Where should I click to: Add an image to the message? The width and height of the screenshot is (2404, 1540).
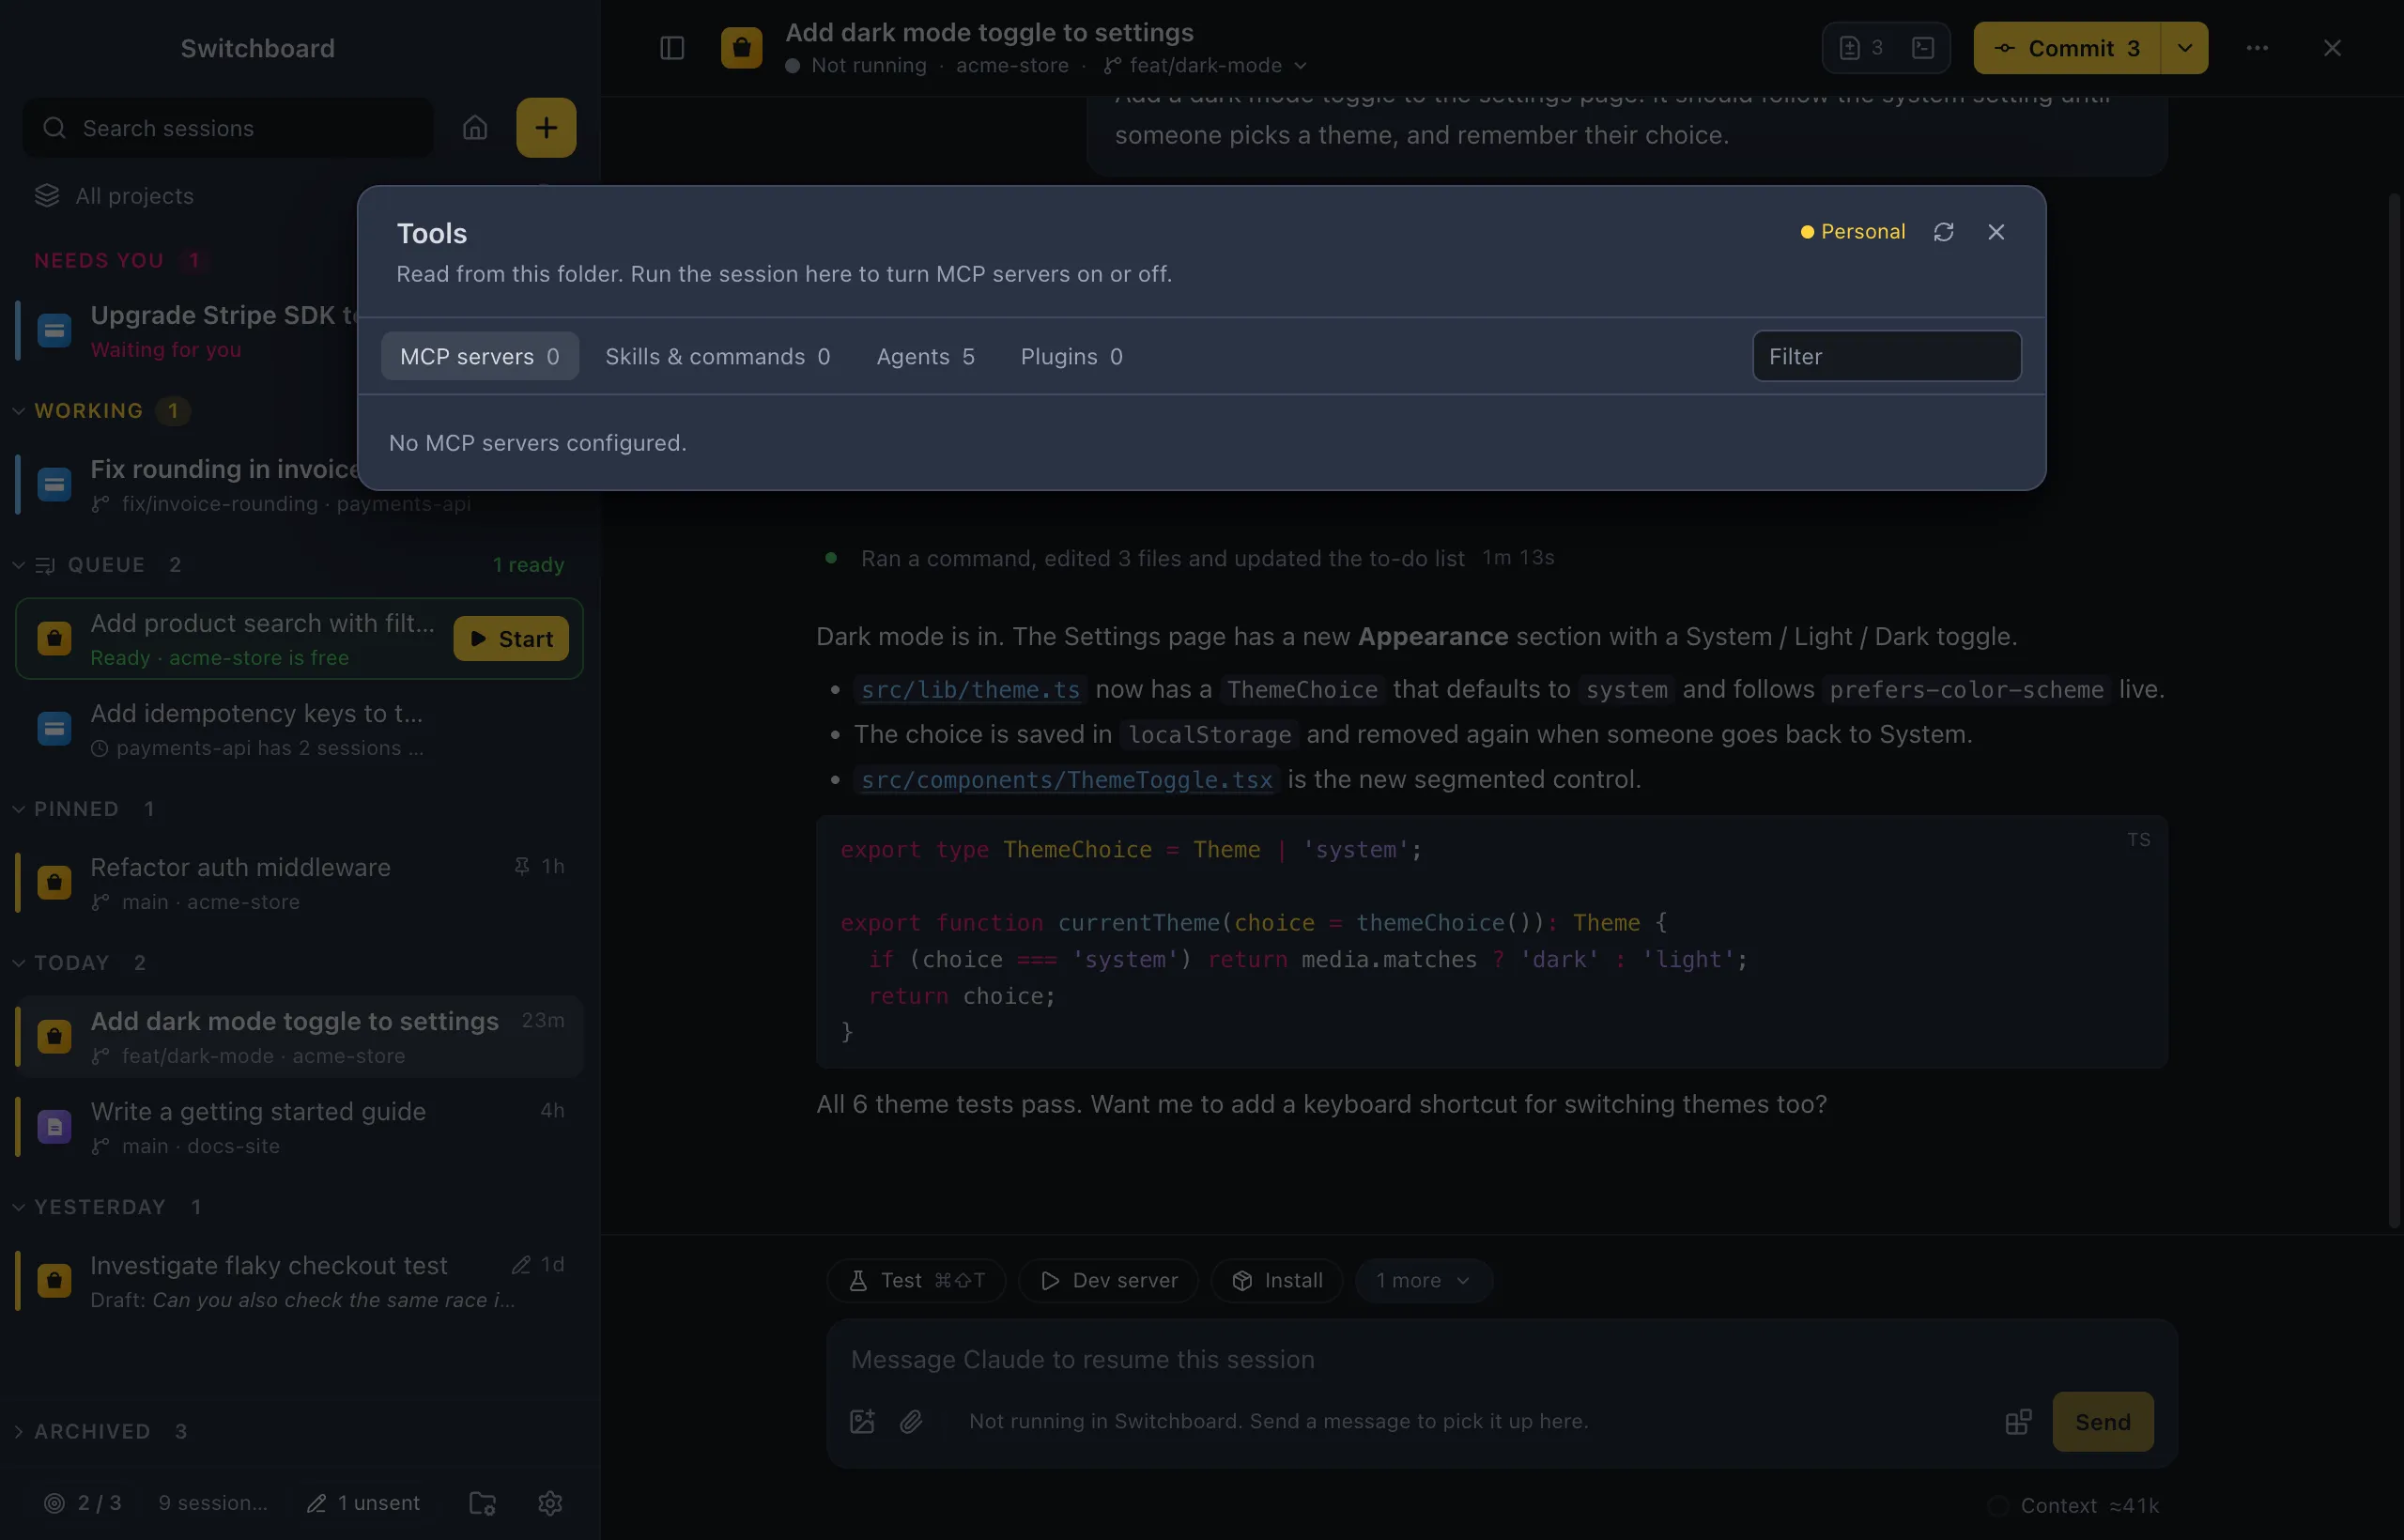point(862,1422)
